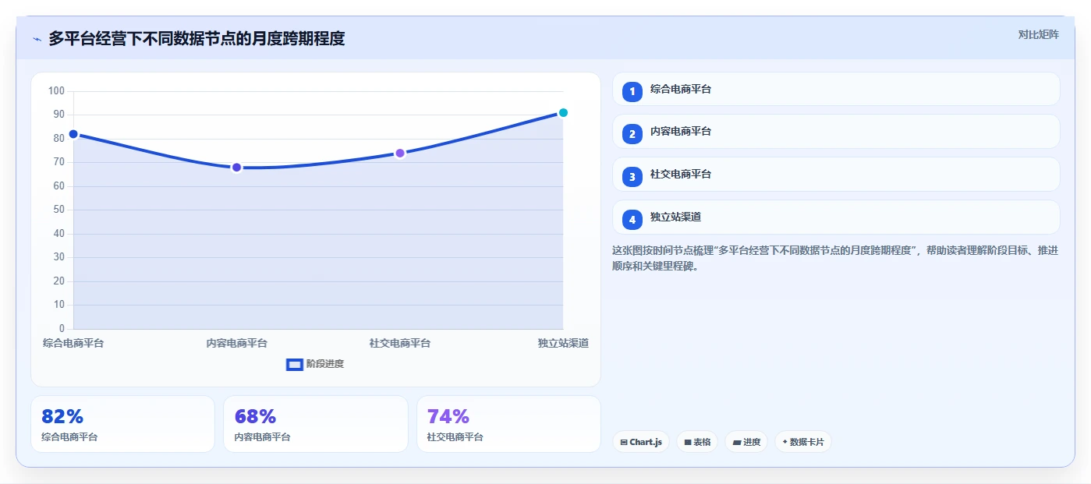Click the x-axis label 独立站渠道
Viewport: 1091px width, 484px height.
click(563, 343)
